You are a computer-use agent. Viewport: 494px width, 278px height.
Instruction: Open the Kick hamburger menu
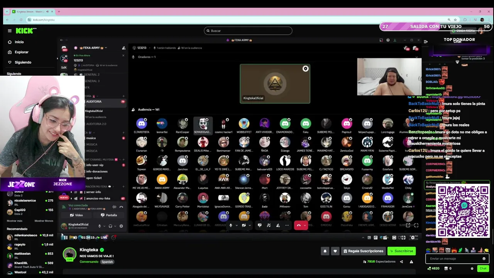[x=10, y=31]
